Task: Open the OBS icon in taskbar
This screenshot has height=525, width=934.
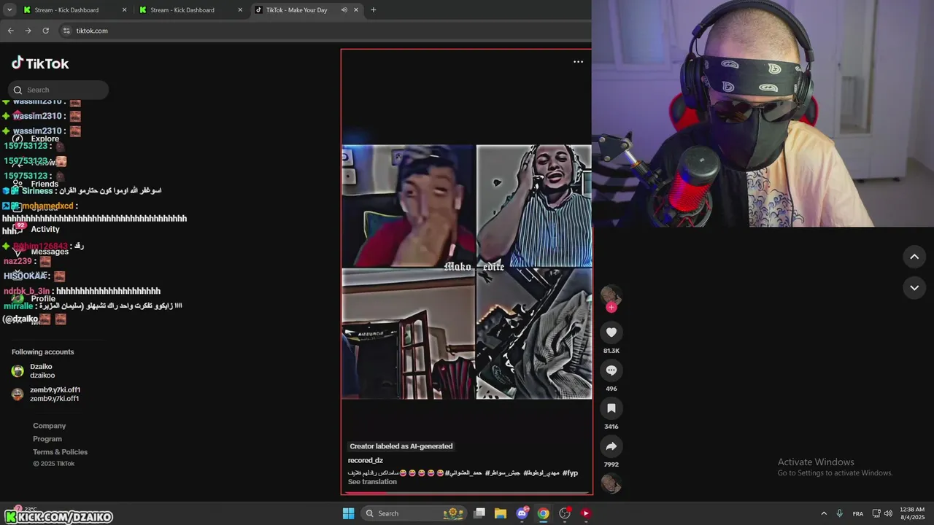Action: [564, 513]
